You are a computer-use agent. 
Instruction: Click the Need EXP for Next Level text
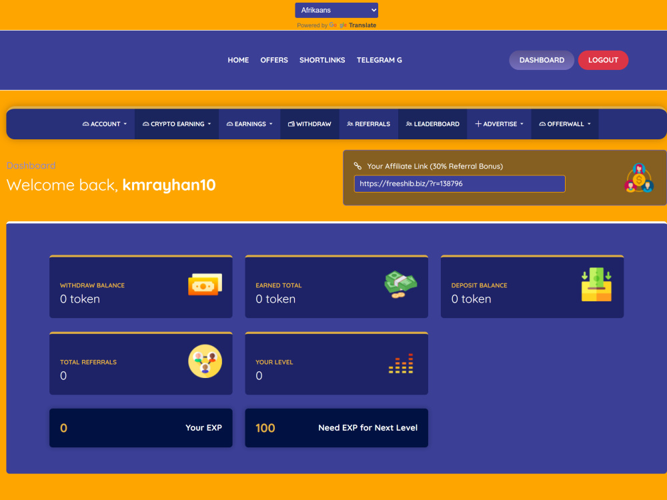point(368,428)
